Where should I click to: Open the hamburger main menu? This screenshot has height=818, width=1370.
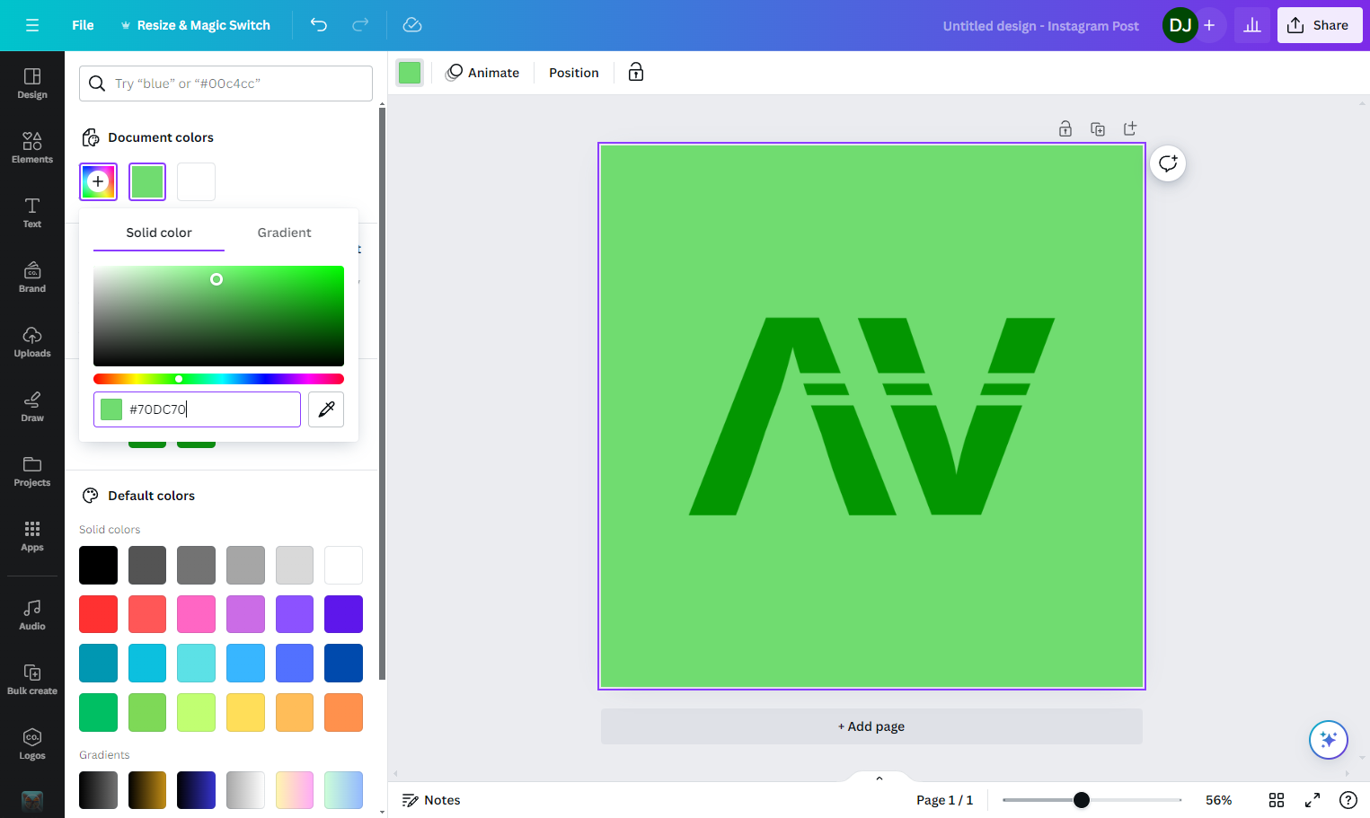point(32,25)
